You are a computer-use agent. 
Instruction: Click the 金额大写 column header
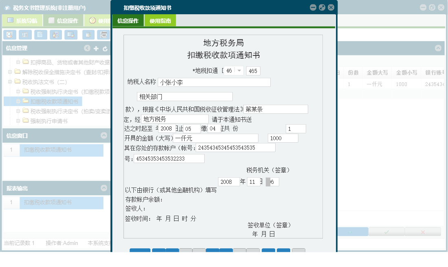point(377,73)
